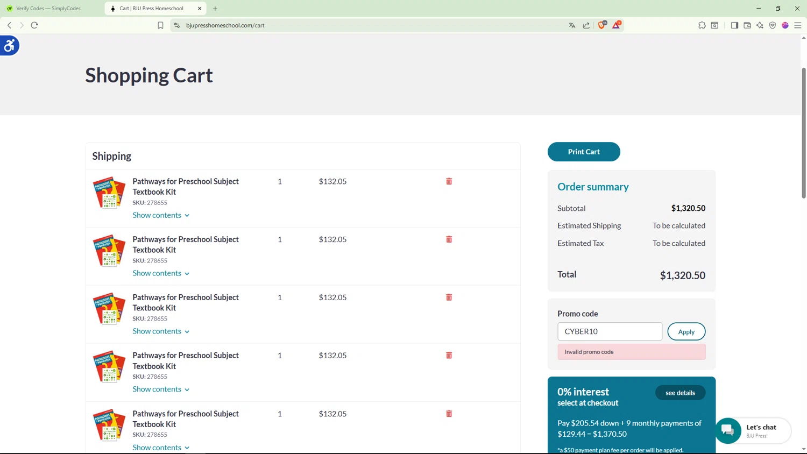Open the Let's chat bubble icon
Screen dimensions: 807x454
coord(728,430)
